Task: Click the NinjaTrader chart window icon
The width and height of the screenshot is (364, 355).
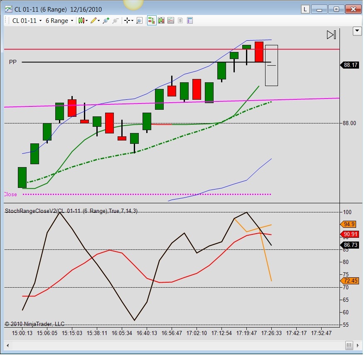Action: coord(9,9)
